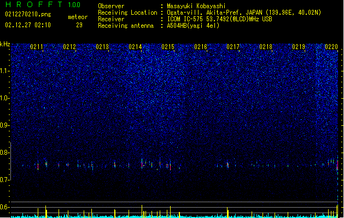Click the 0216 time marker
344x218 pixels.
coord(201,47)
